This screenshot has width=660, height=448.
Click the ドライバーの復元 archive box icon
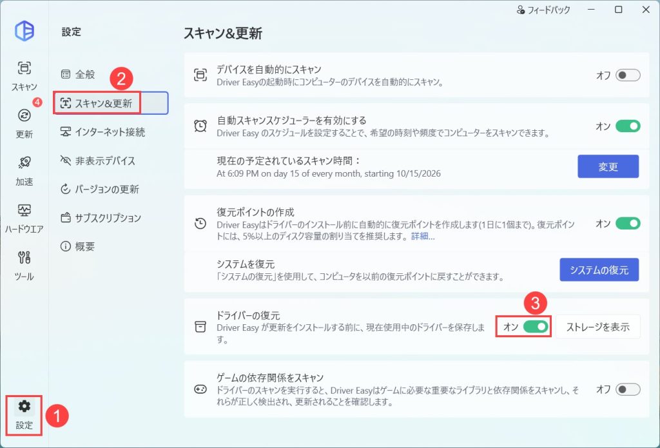pyautogui.click(x=200, y=327)
